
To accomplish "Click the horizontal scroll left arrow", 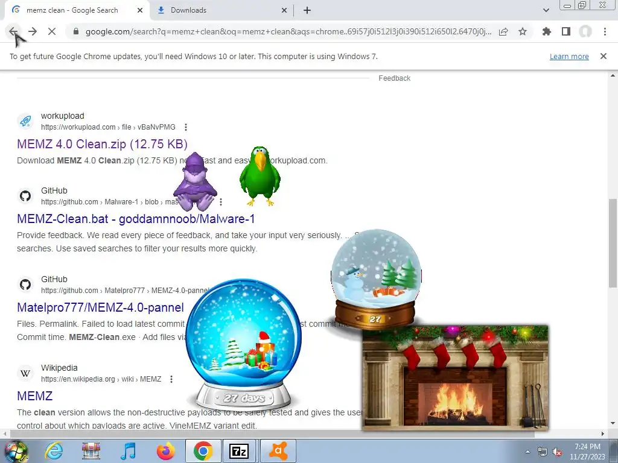I will (4, 433).
